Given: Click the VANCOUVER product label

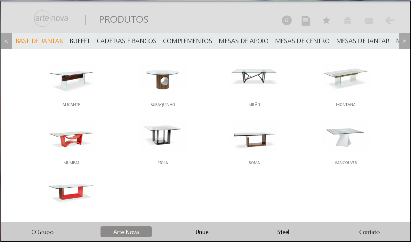Looking at the screenshot, I should [x=346, y=163].
